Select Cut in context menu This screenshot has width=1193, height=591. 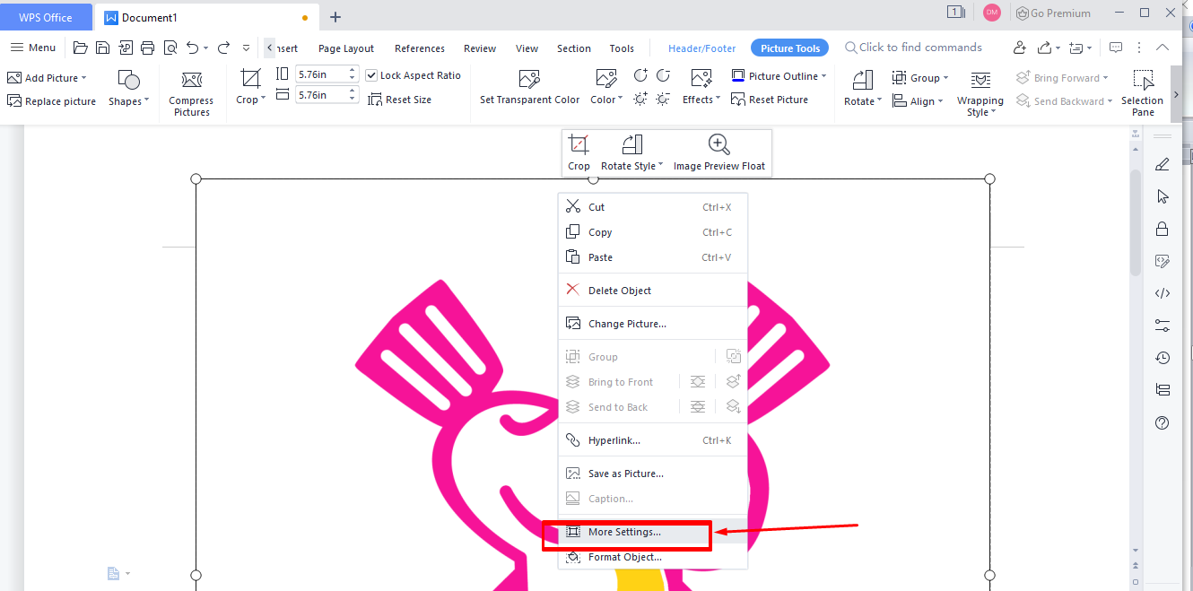click(x=653, y=207)
